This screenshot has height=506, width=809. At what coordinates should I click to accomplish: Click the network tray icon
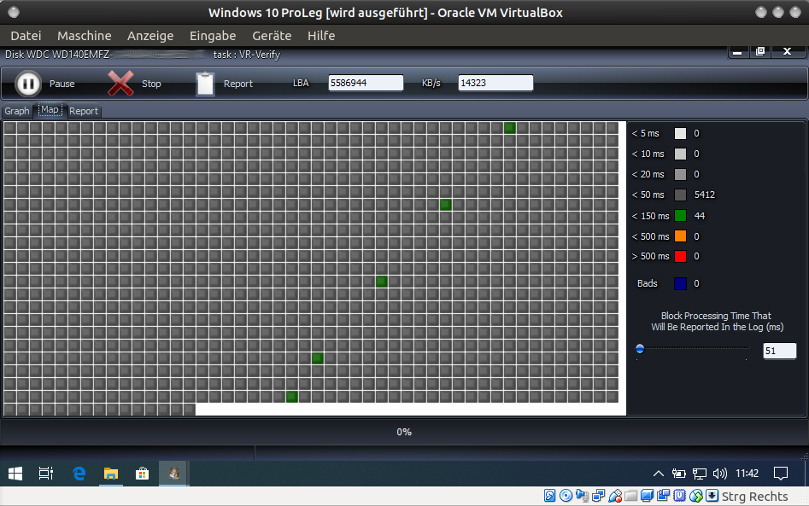click(699, 474)
